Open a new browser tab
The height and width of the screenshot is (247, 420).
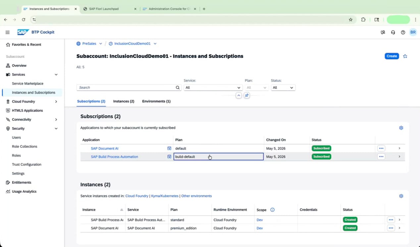pos(204,9)
